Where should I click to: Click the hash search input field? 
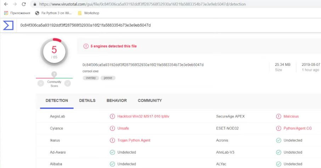click(142, 25)
